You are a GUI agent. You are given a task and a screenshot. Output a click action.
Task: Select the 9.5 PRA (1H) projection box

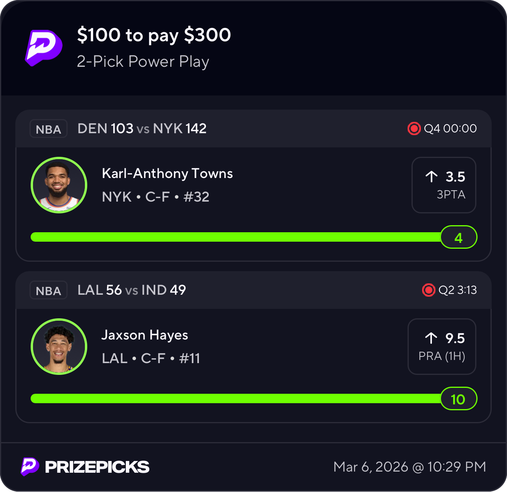[442, 347]
